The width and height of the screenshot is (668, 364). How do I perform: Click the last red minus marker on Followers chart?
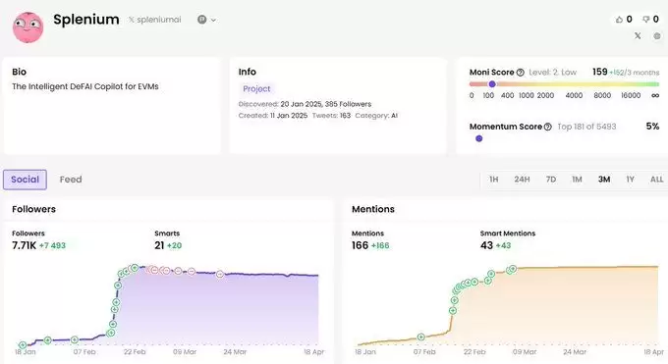tap(219, 275)
